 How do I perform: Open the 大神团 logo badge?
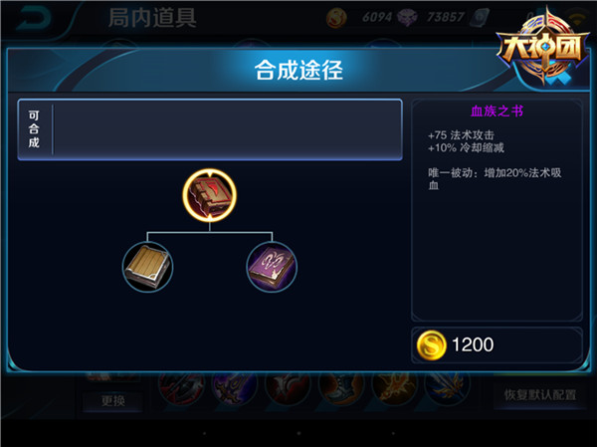543,46
